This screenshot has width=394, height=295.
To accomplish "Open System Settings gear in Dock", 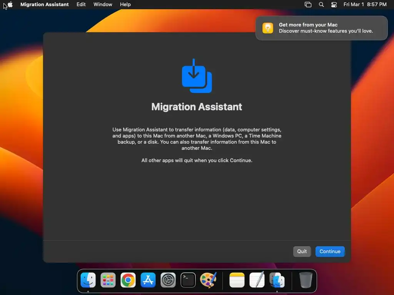I will click(168, 280).
